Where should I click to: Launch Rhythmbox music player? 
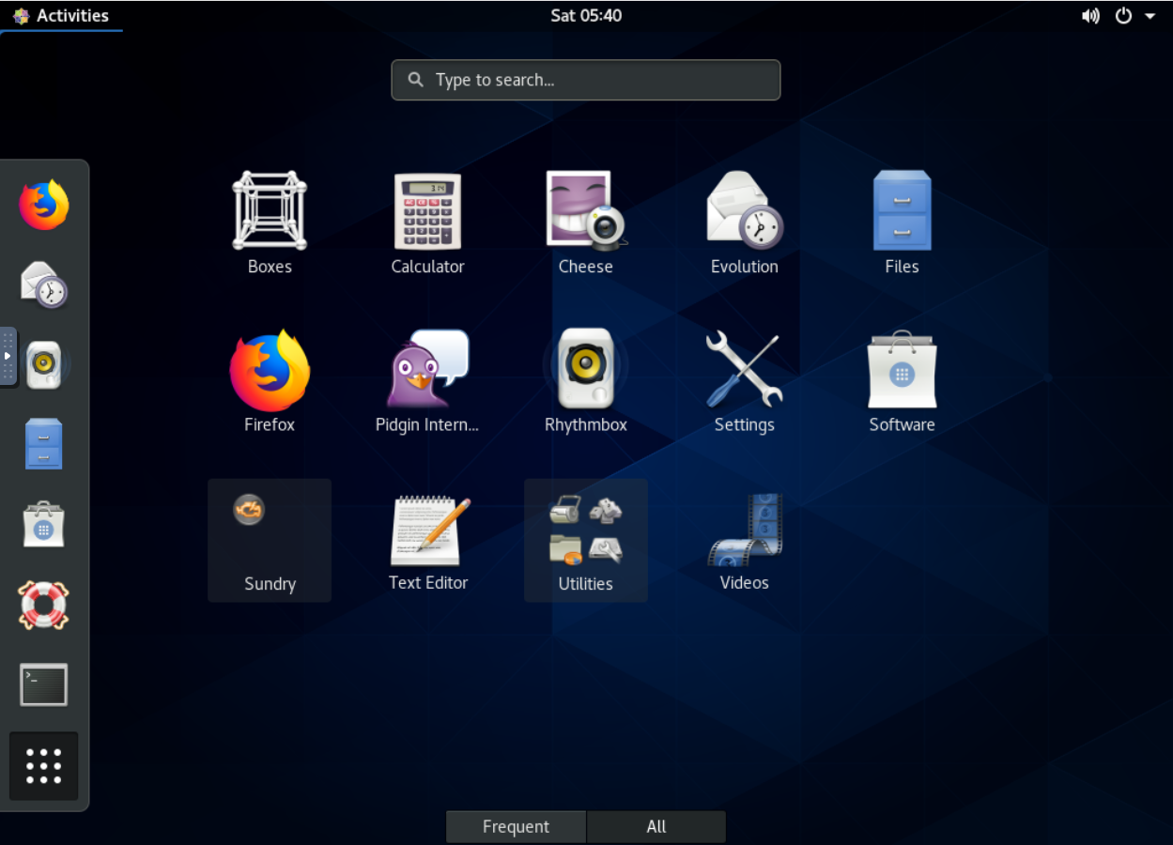click(x=585, y=380)
